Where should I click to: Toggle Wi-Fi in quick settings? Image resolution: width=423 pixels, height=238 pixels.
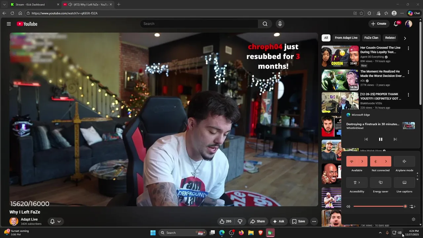352,161
